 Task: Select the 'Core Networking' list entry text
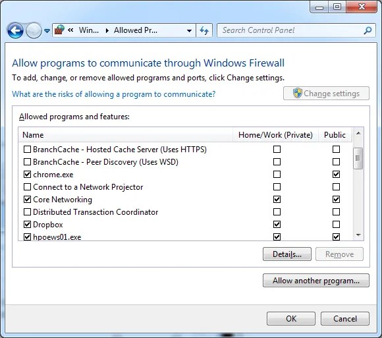coord(63,200)
